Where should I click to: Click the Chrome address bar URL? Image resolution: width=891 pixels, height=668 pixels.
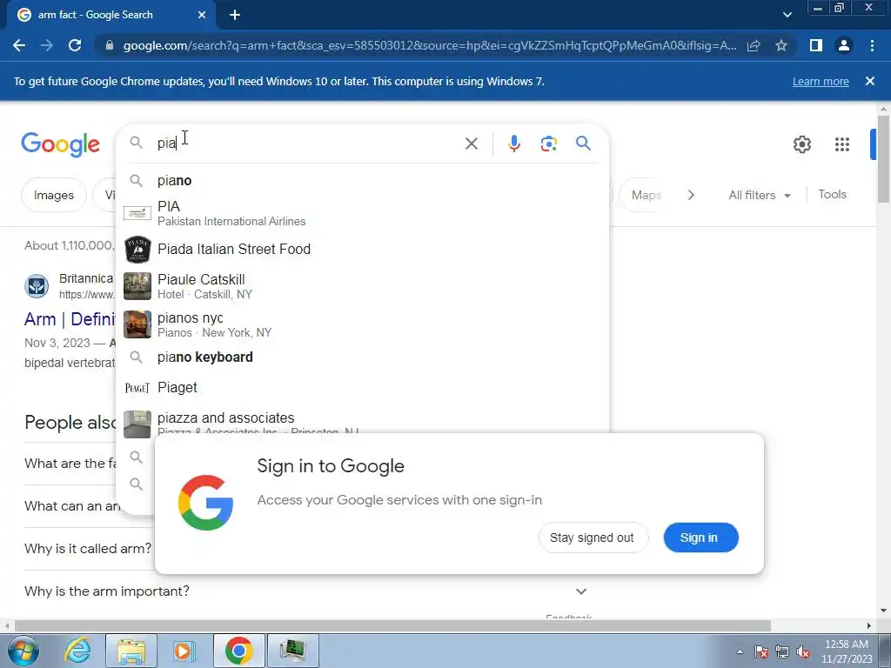(x=430, y=45)
